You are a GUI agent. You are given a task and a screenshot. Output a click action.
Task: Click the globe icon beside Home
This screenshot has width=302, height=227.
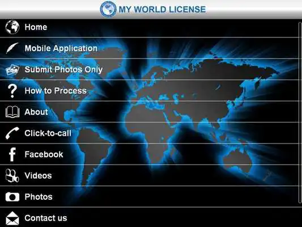(12, 27)
